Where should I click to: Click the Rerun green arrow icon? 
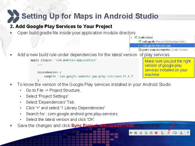pyautogui.click(x=151, y=133)
